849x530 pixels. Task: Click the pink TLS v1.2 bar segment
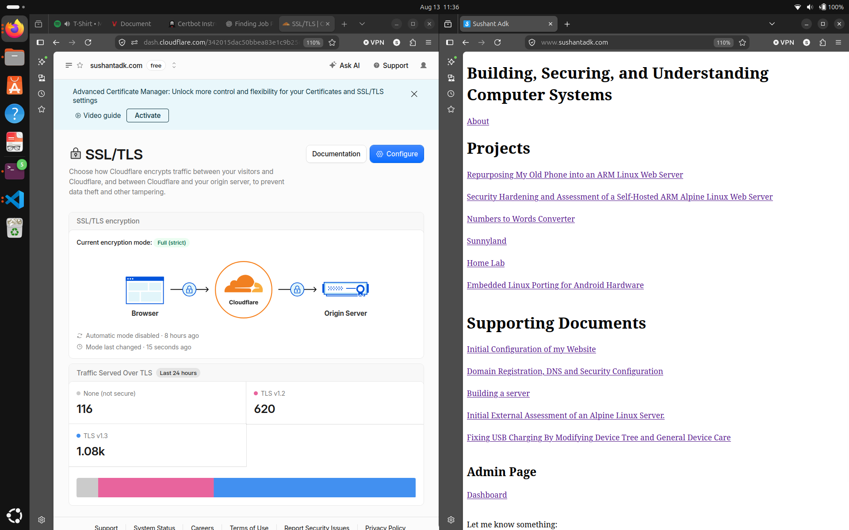[x=156, y=488]
